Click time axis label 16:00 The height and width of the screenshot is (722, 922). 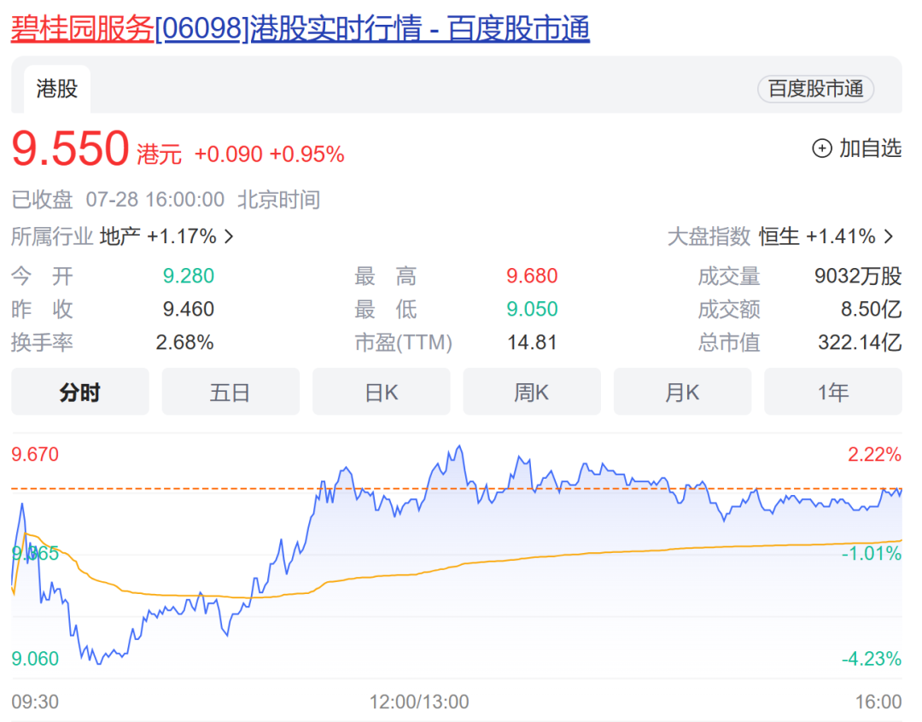point(878,702)
